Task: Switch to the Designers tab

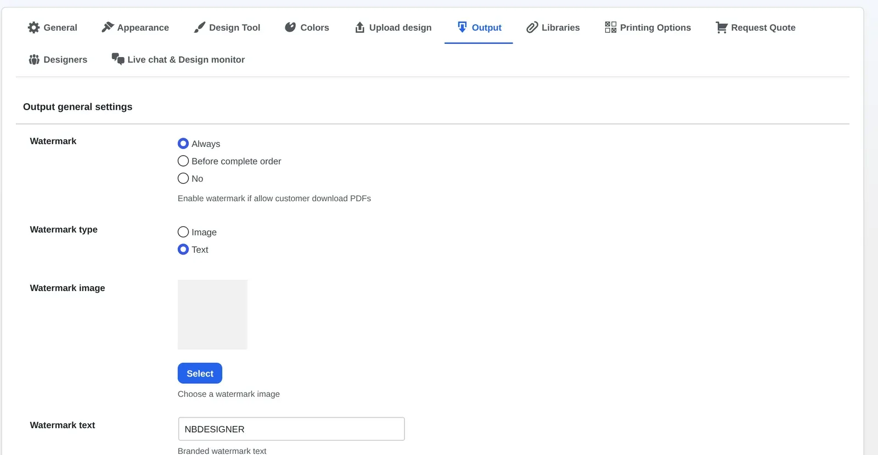Action: [x=58, y=59]
